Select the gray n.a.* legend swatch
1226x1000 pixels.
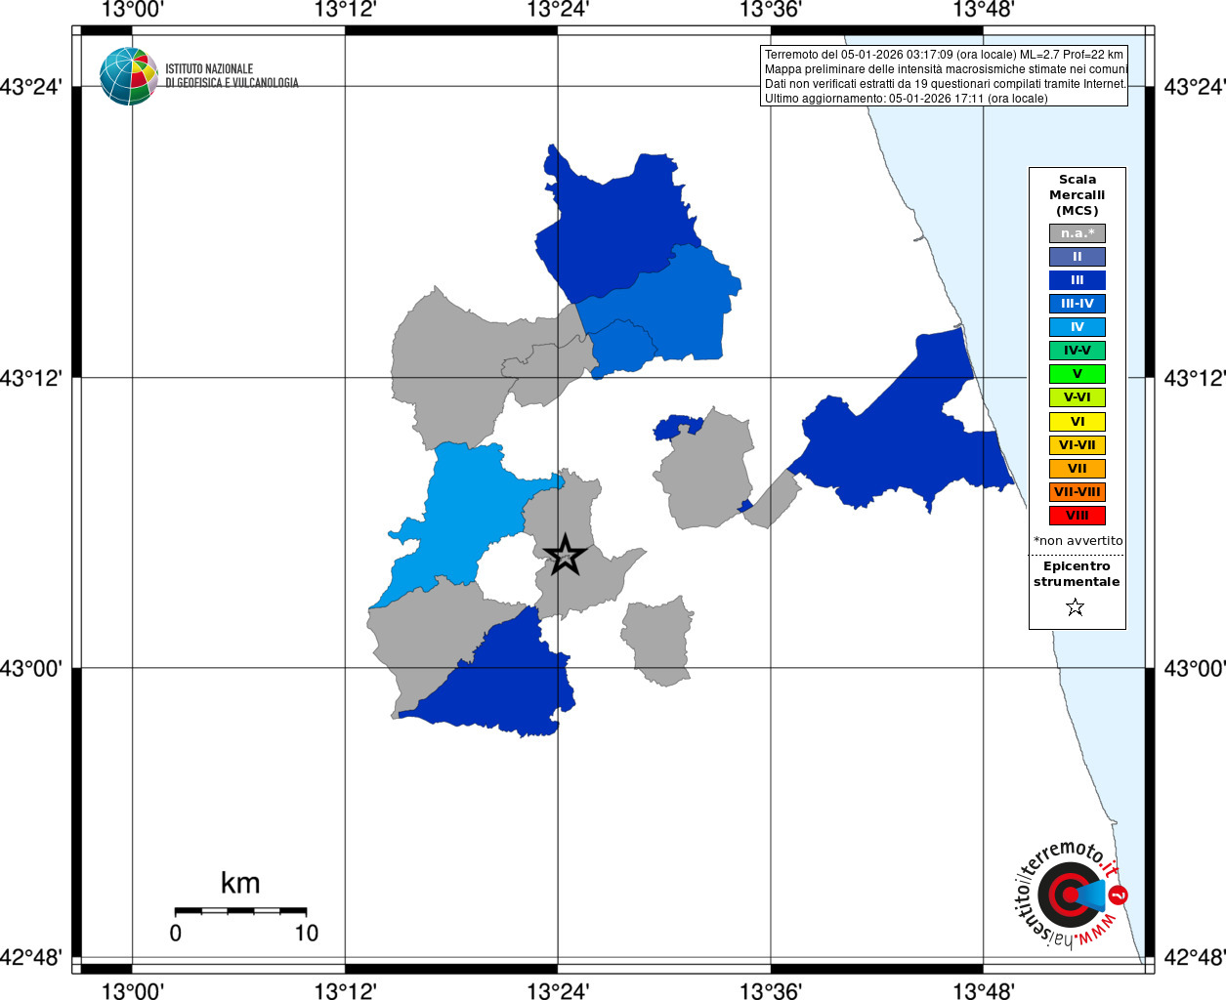point(1078,233)
